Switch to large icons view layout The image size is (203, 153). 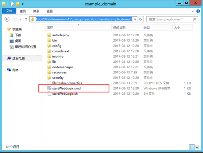(x=197, y=147)
